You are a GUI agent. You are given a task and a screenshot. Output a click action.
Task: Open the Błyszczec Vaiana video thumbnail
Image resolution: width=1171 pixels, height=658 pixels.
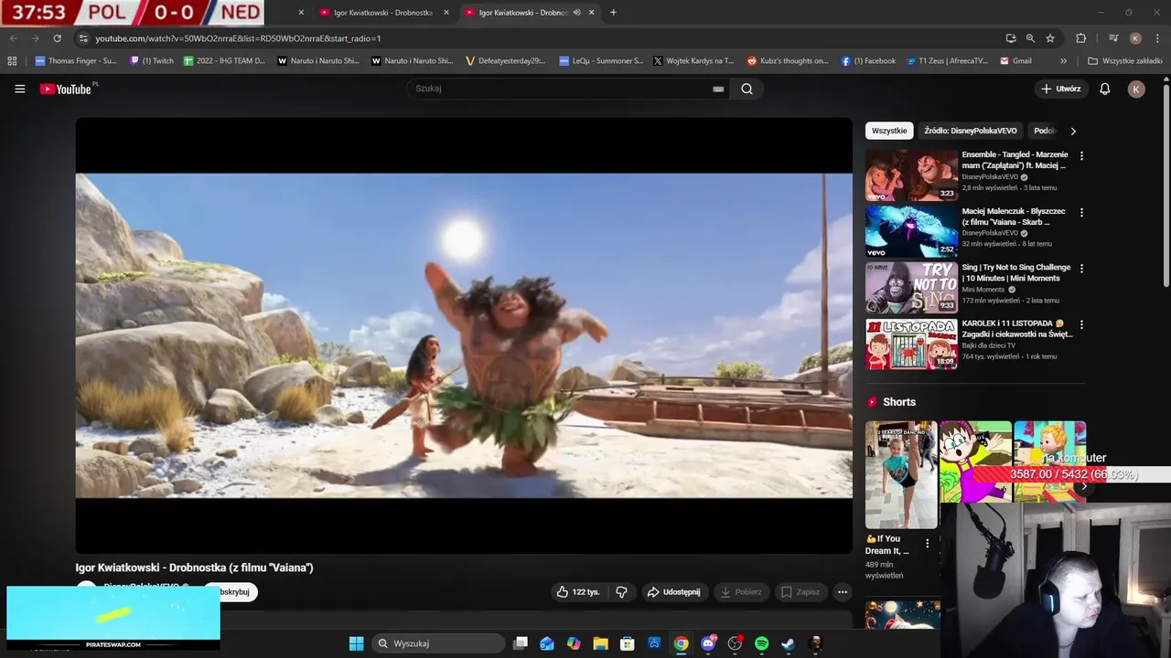point(911,231)
